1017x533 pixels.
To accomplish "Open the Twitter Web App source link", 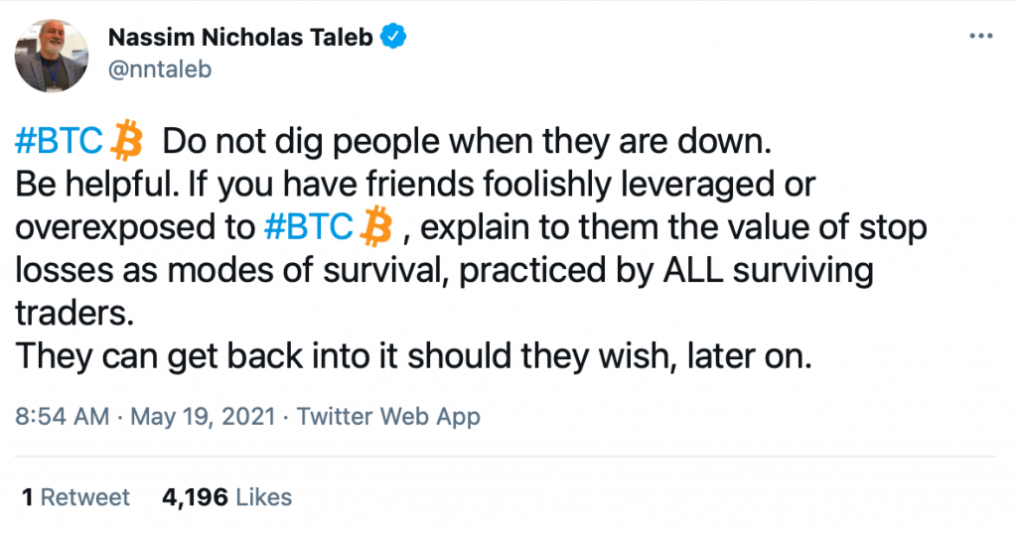I will [x=388, y=416].
